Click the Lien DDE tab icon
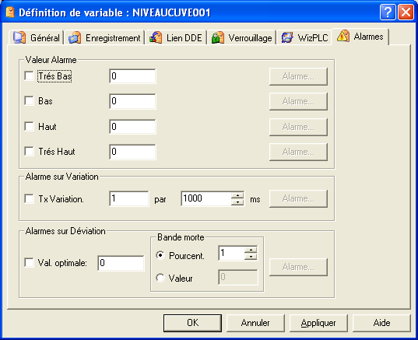The image size is (418, 340). click(156, 37)
